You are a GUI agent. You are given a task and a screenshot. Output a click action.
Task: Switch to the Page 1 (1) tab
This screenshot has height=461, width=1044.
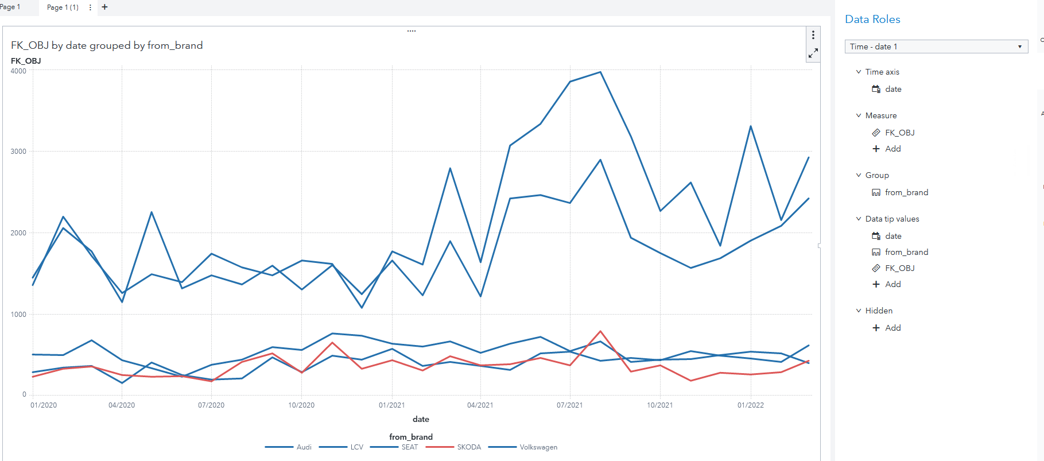point(63,7)
